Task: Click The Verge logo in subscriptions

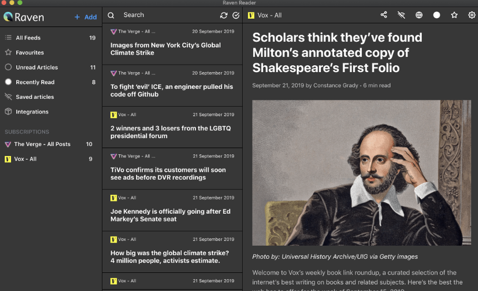Action: (8, 144)
